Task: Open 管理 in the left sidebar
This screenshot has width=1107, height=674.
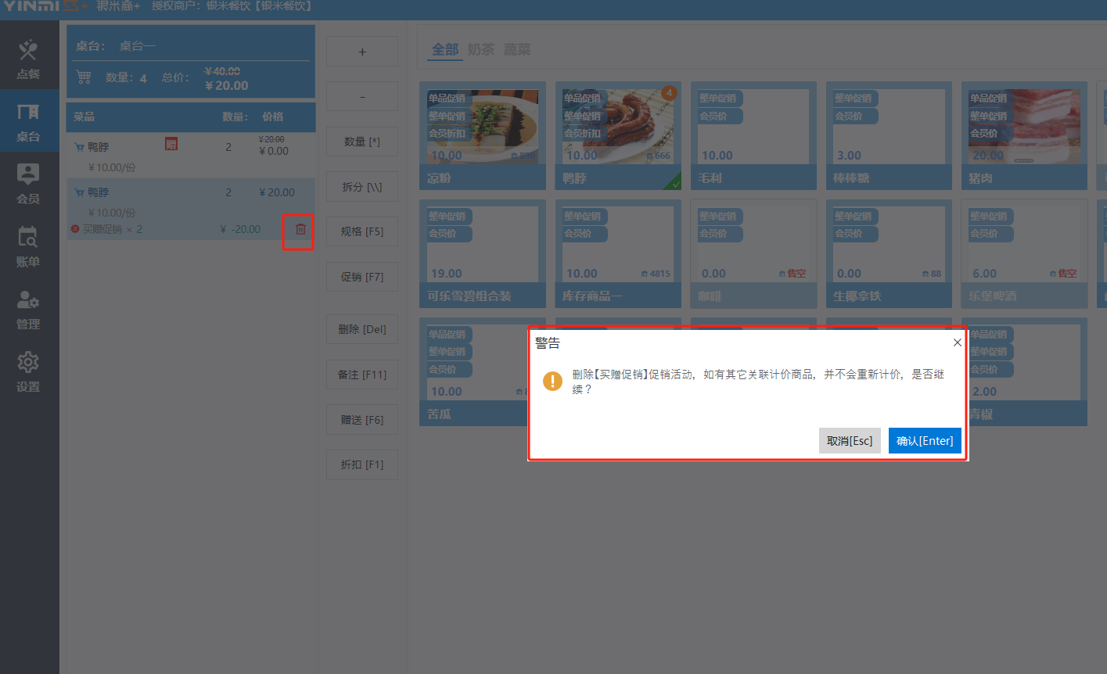Action: 28,310
